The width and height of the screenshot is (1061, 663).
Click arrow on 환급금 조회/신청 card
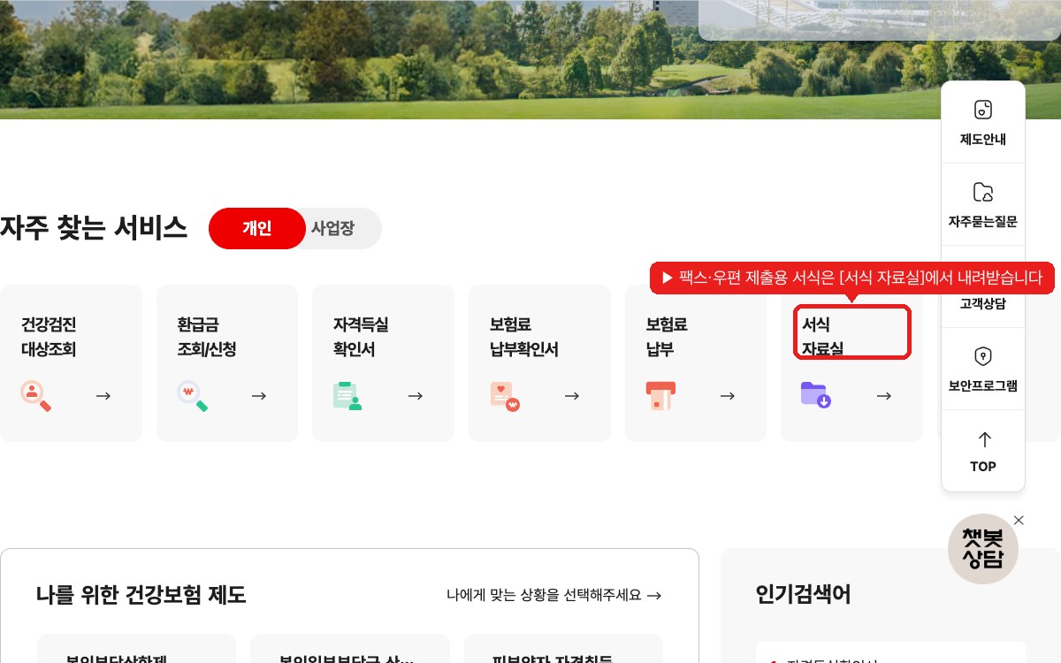coord(259,396)
